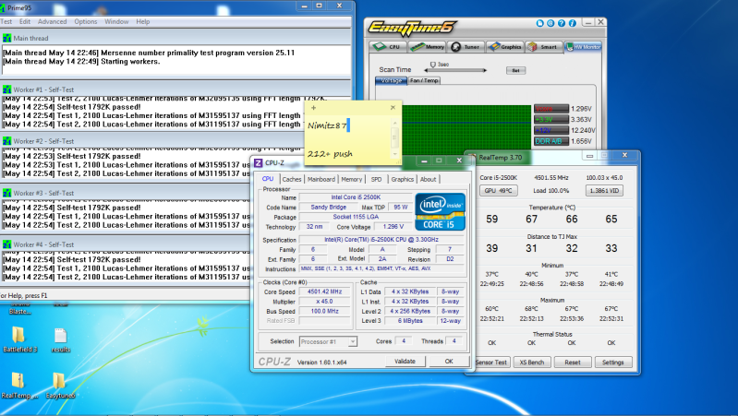Select the RealTemp desktop folder icon
The image size is (738, 416).
(x=18, y=386)
